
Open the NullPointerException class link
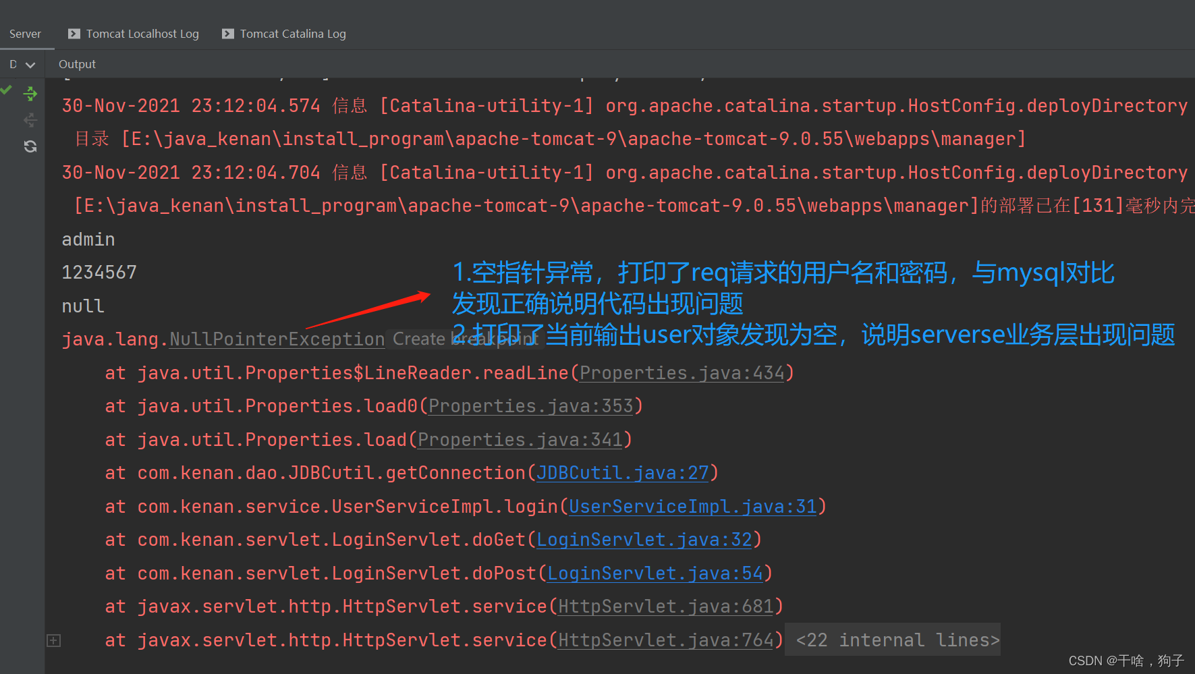[x=277, y=339]
